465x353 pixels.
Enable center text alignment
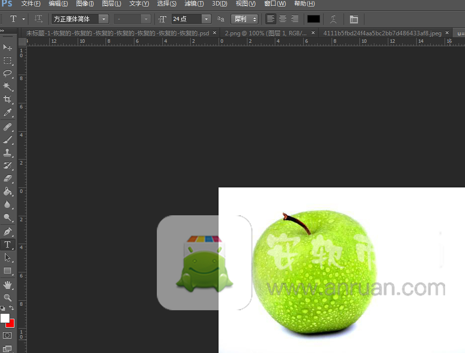click(x=283, y=19)
